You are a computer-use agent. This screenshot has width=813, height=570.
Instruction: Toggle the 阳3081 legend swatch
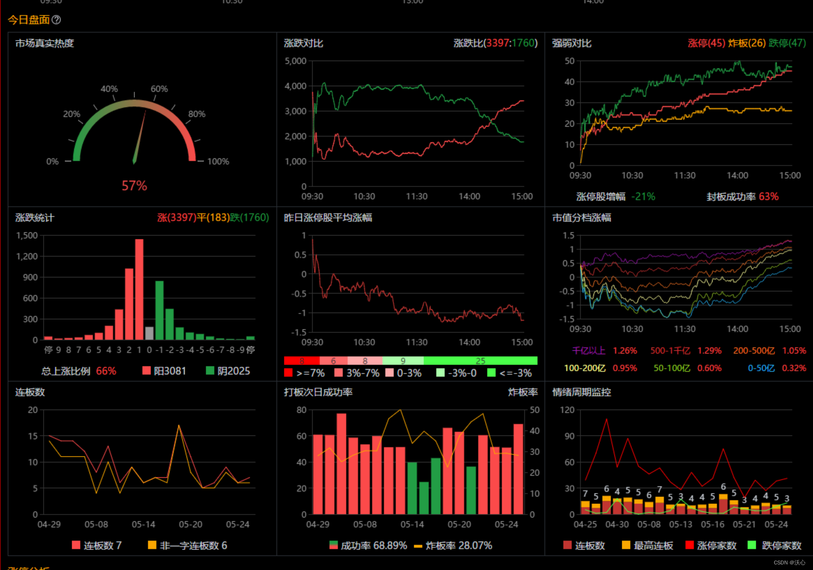[147, 370]
